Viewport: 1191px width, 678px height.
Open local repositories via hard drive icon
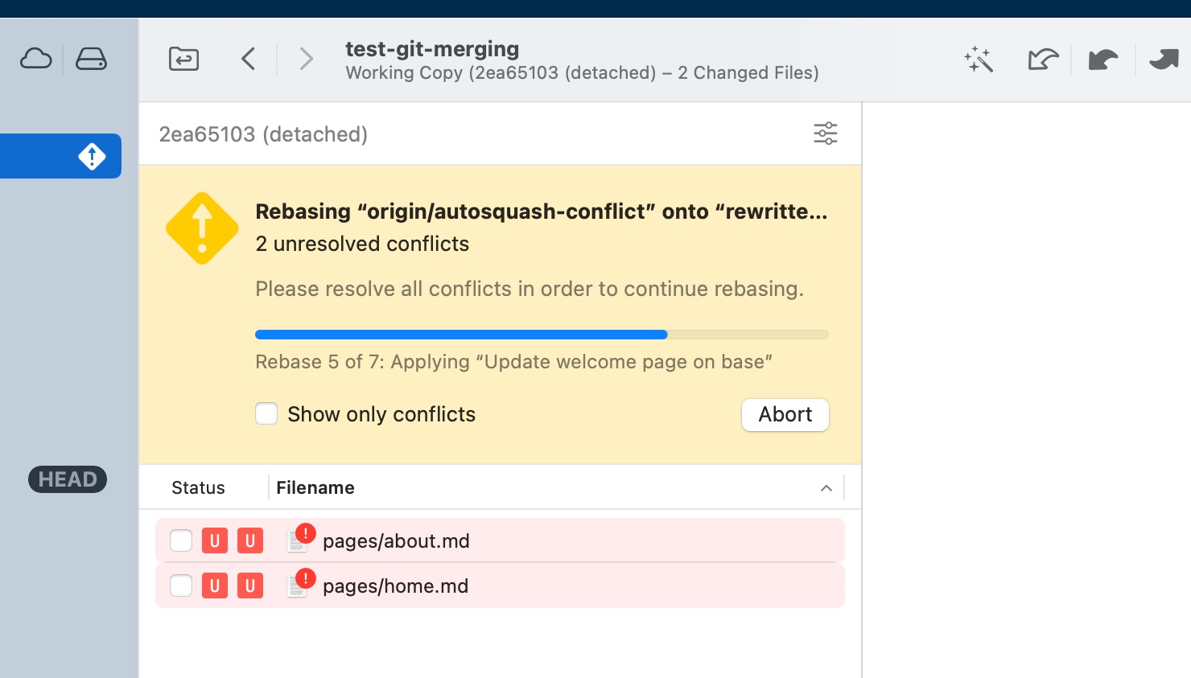click(91, 58)
